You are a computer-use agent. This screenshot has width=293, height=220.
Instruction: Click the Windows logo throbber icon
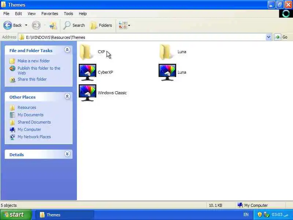(286, 14)
